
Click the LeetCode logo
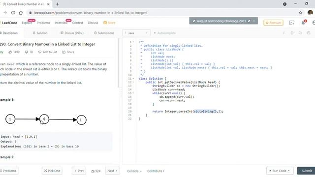(9, 23)
